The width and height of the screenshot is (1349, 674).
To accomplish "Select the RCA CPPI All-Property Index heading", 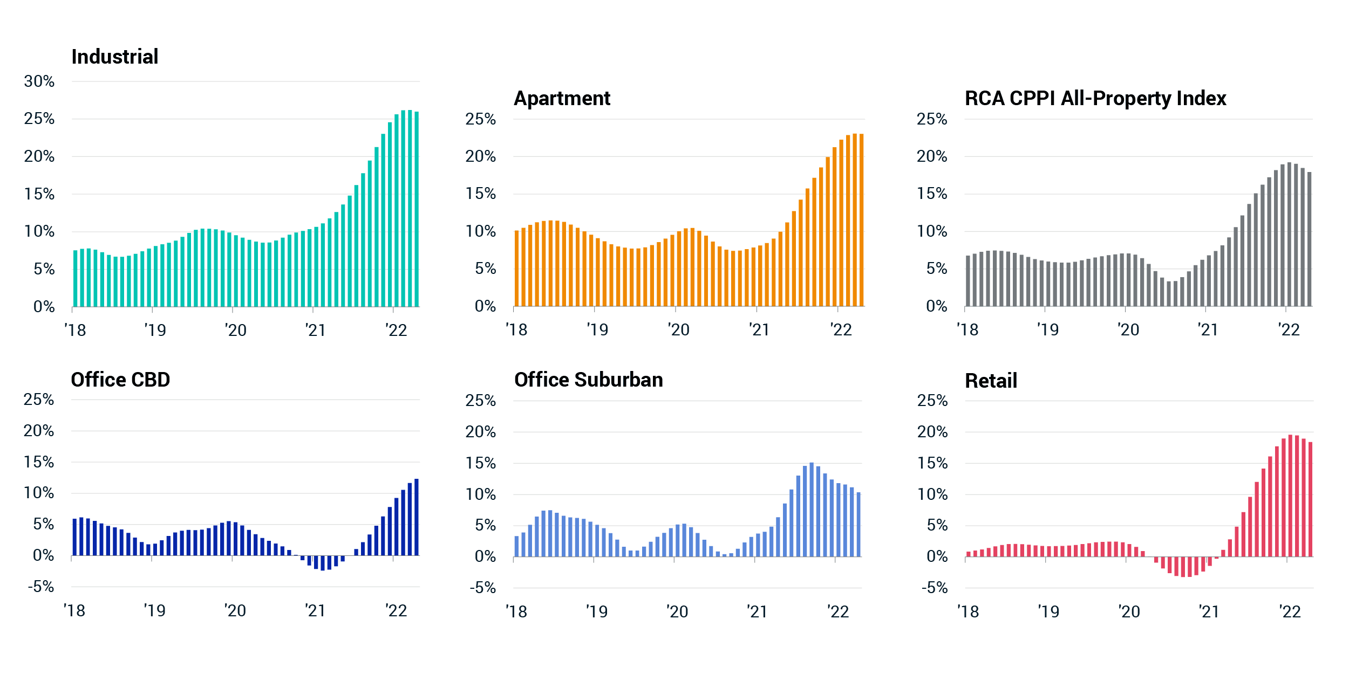I will (x=1095, y=99).
